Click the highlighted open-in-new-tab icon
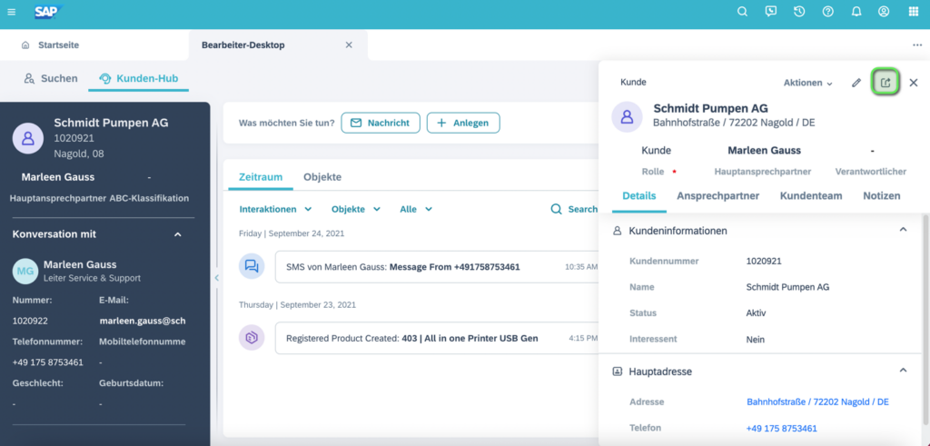 point(885,83)
